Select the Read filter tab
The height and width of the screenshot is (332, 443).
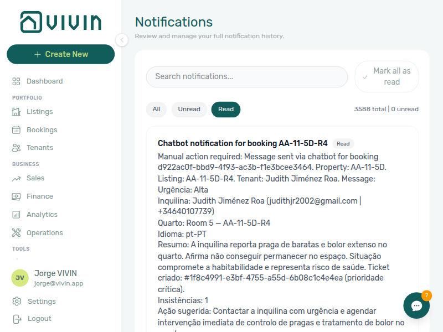(226, 109)
